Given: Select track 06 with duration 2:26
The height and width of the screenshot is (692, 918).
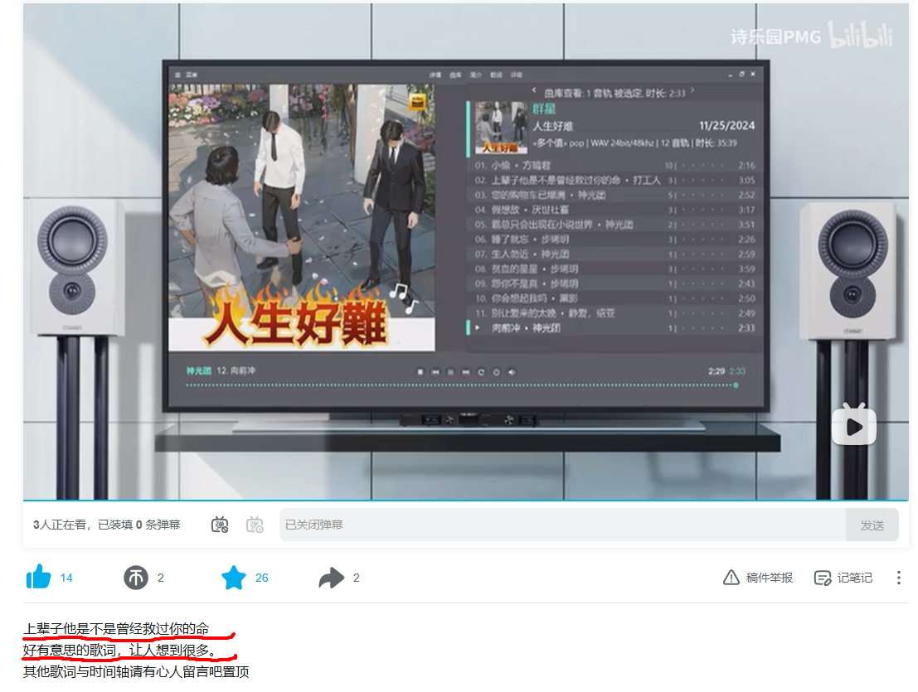Looking at the screenshot, I should coord(614,240).
